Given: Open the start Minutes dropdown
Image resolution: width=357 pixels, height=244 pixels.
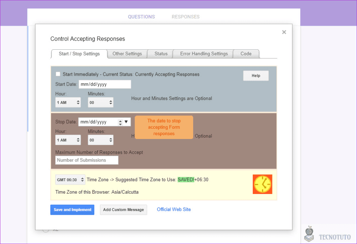Looking at the screenshot, I should point(101,103).
